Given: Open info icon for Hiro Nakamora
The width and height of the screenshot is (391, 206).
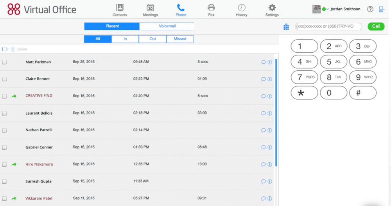Looking at the screenshot, I should [270, 164].
